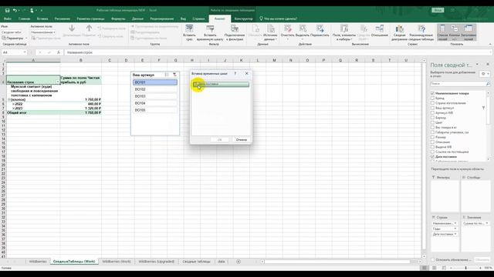494x277 pixels.
Task: Enable Отложить обновление макета checkbox
Action: tap(432, 260)
